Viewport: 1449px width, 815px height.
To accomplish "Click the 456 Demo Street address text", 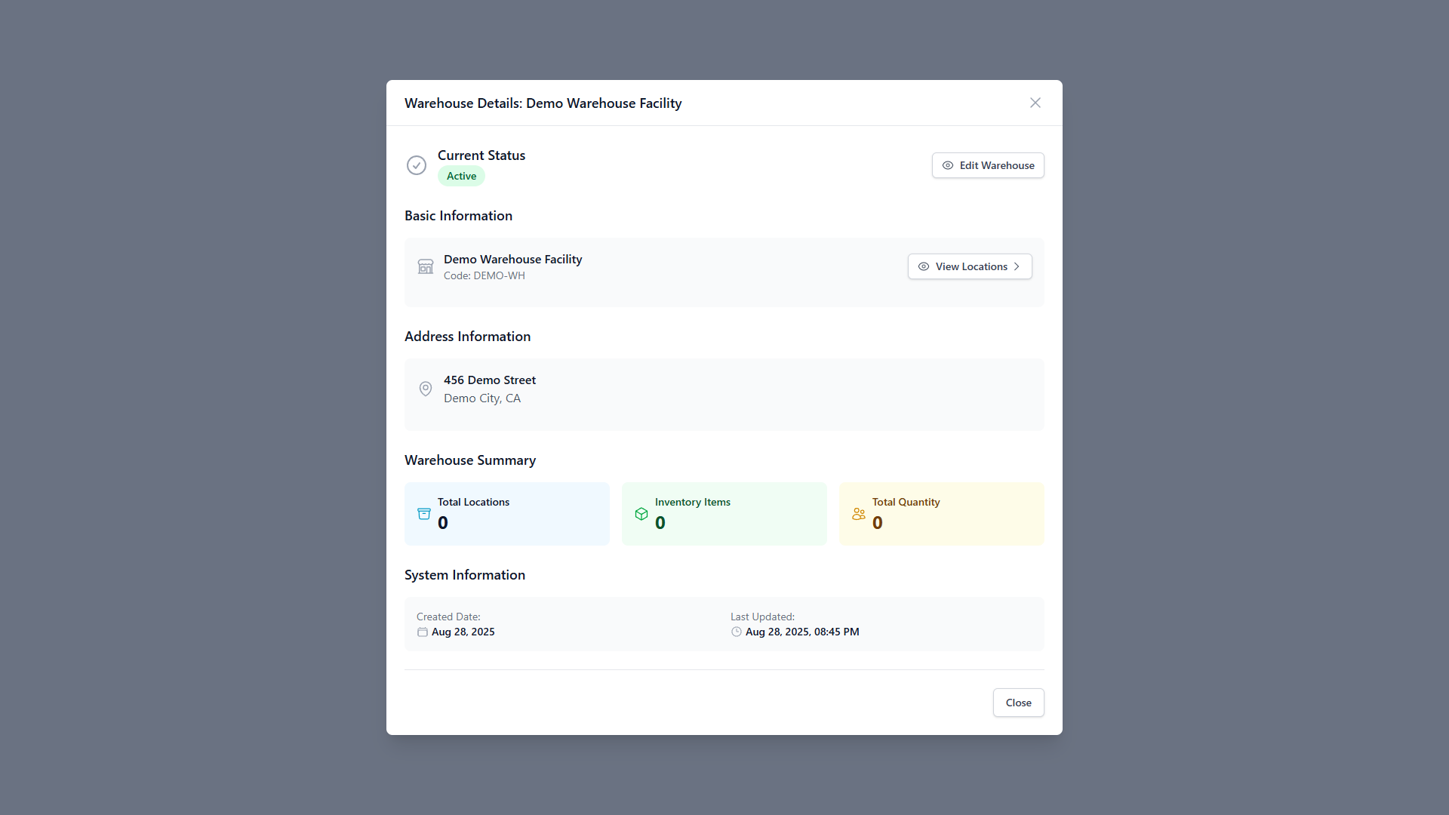I will (490, 380).
